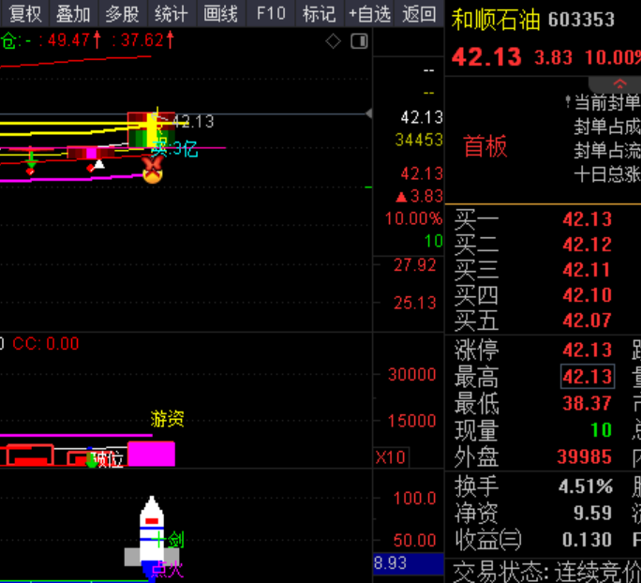
Task: Click the 49.47 indicator value
Action: pos(68,40)
